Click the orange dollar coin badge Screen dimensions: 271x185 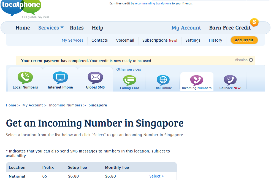pos(254,22)
